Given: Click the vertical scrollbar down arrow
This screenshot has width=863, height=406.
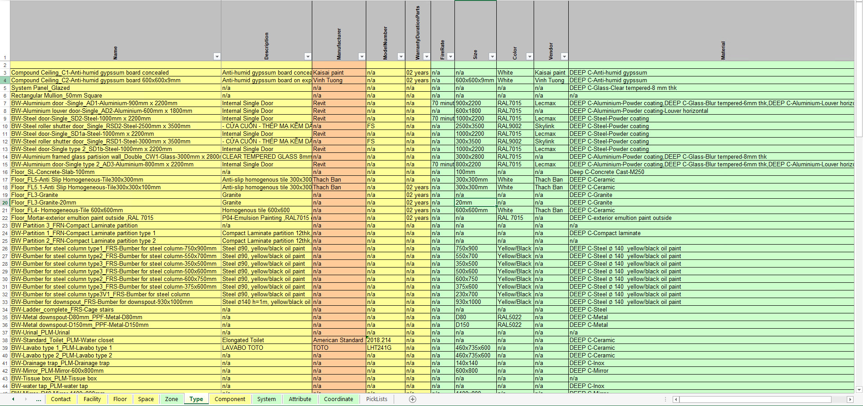Looking at the screenshot, I should click(859, 390).
